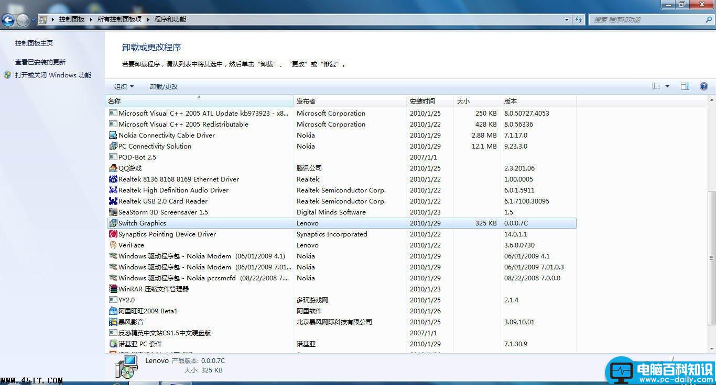Click the PC Connectivity Solution icon
The width and height of the screenshot is (716, 385).
click(x=113, y=146)
